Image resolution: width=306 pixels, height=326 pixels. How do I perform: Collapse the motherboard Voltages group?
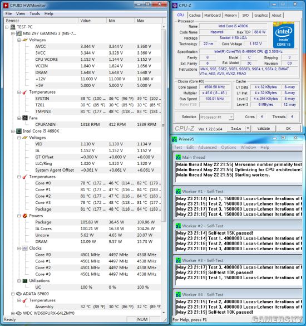19,40
